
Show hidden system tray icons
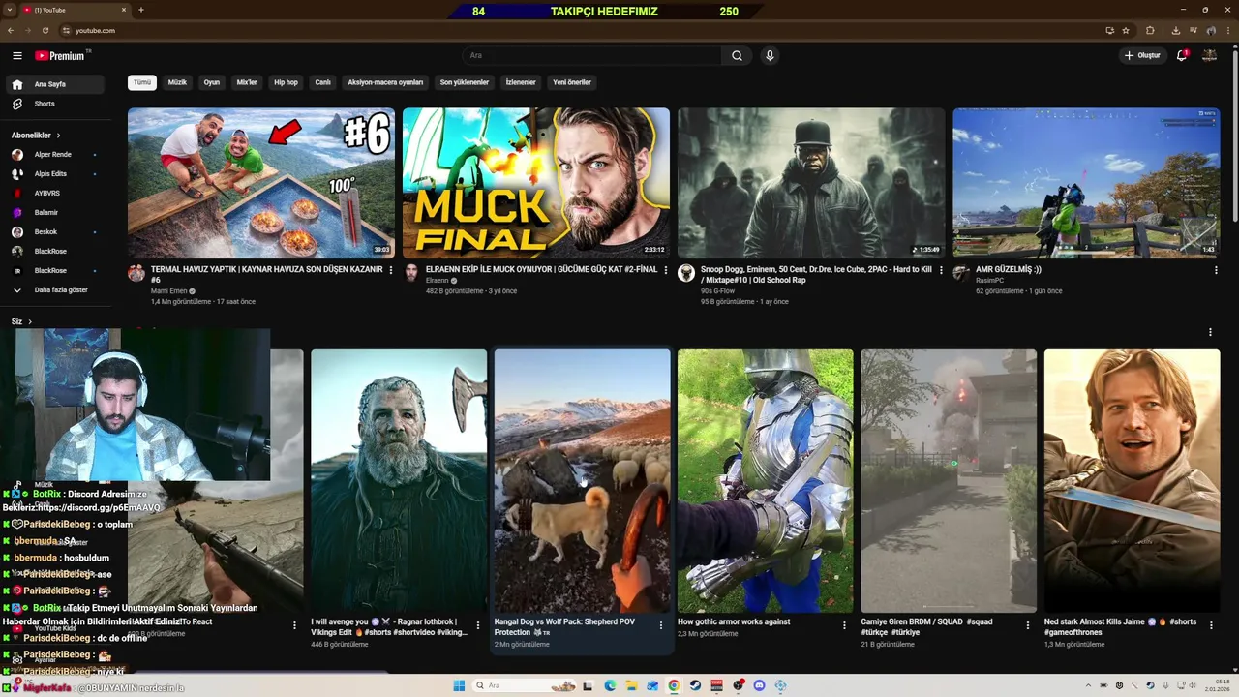point(1088,685)
